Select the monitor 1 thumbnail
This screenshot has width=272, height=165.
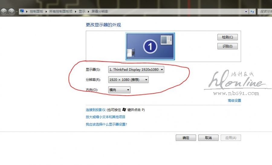(x=150, y=46)
